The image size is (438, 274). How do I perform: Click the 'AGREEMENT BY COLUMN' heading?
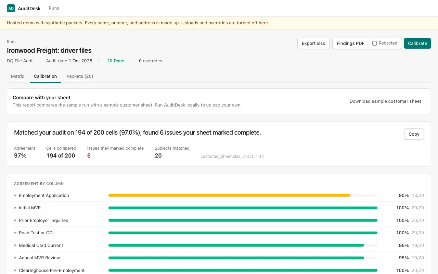39,184
